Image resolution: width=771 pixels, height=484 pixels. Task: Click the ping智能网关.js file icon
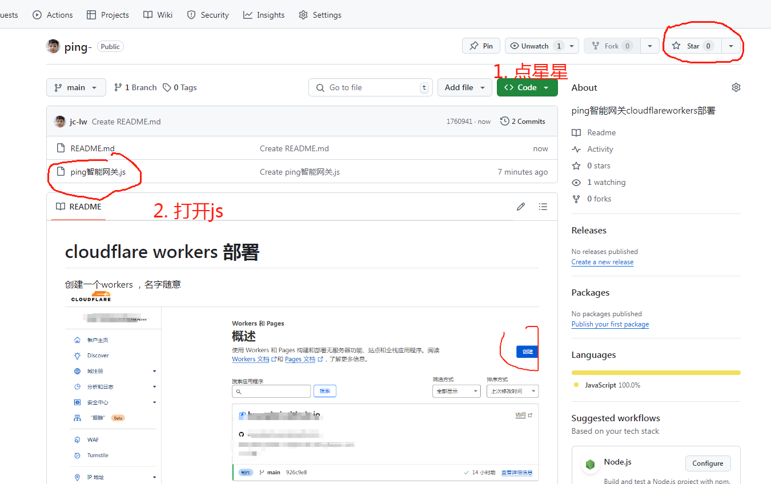[x=61, y=172]
